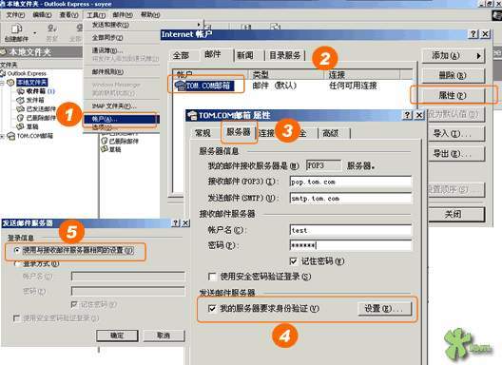Click disabled 使用安全密码验证登录 in 发送邮件服务器 dialog
502x365 pixels.
point(16,317)
